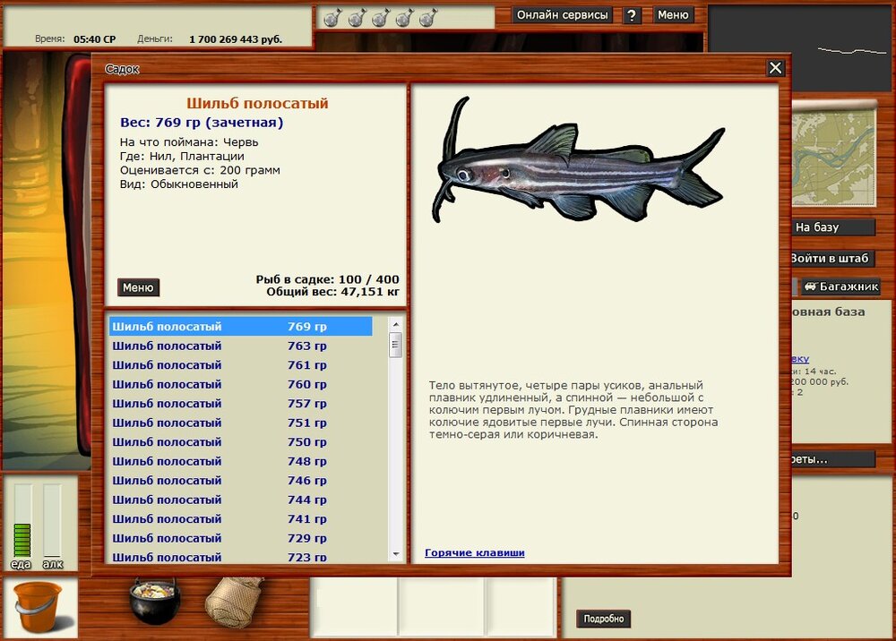Click the woven fish net sack

235,601
